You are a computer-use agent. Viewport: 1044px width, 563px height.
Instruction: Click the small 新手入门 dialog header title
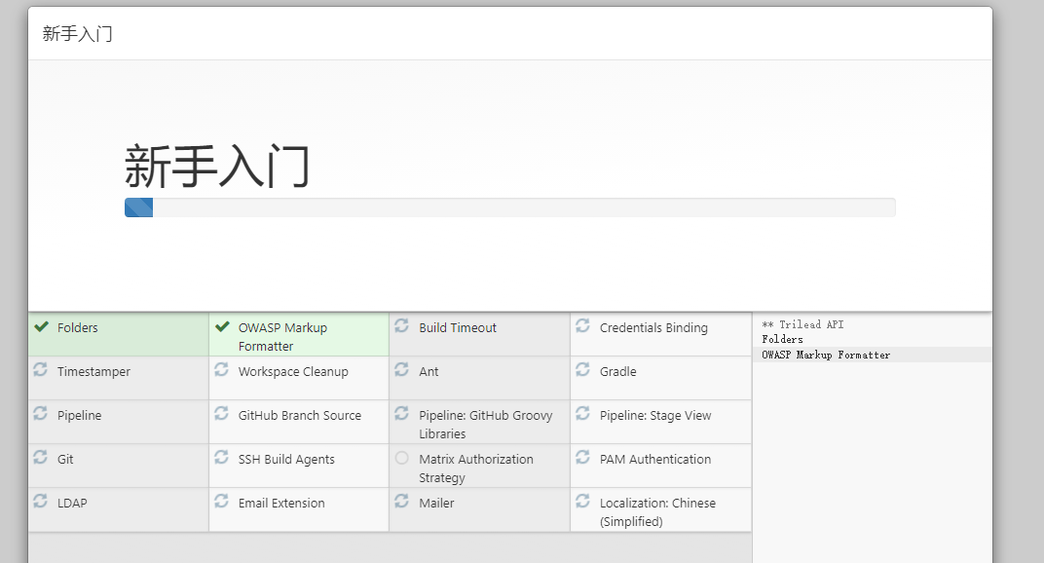click(77, 33)
